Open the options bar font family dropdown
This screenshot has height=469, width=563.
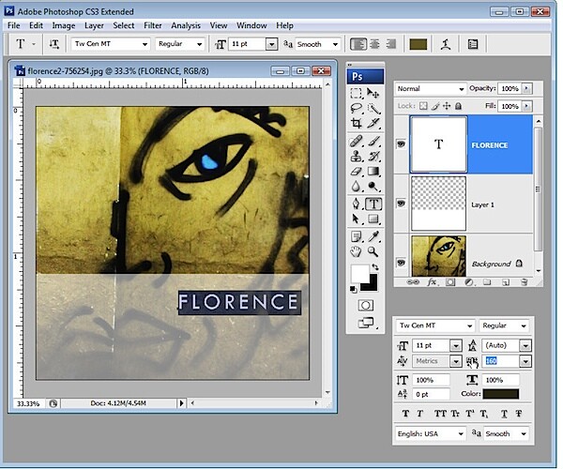tap(145, 44)
